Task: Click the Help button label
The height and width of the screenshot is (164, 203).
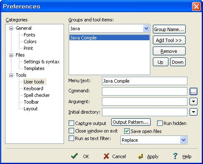Action: click(187, 157)
